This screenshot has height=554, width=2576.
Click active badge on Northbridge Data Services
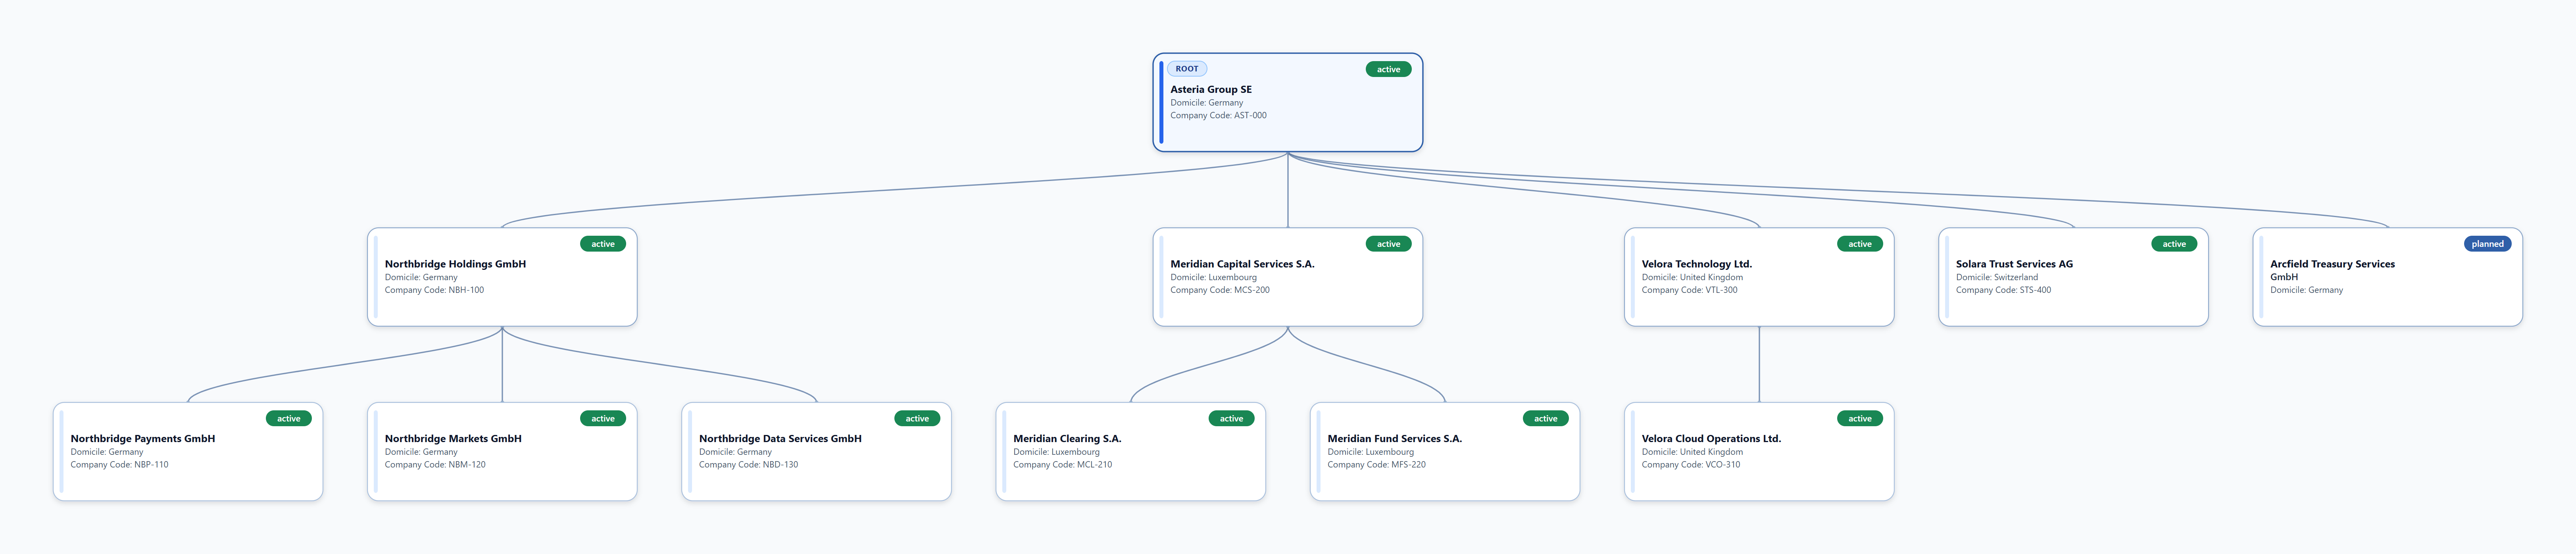[917, 419]
